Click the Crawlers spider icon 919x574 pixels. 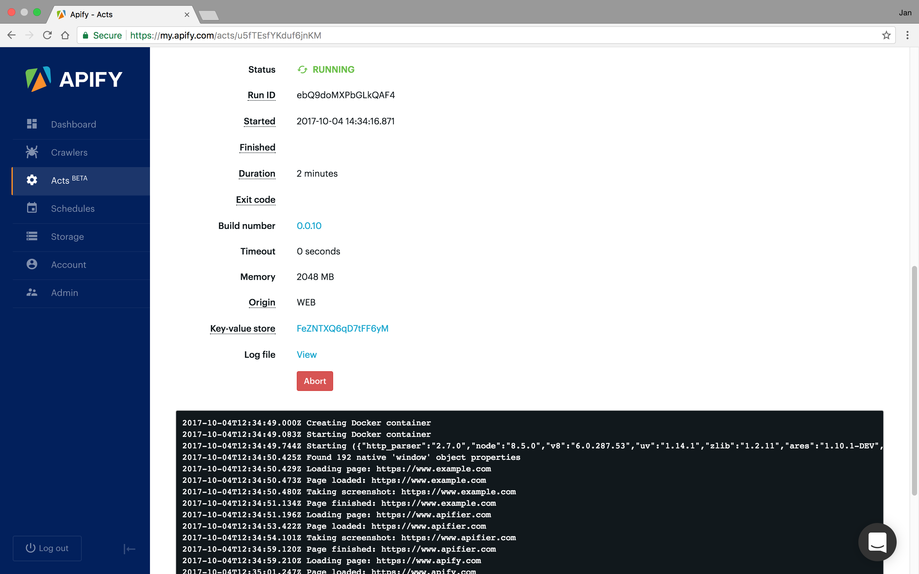(x=32, y=152)
